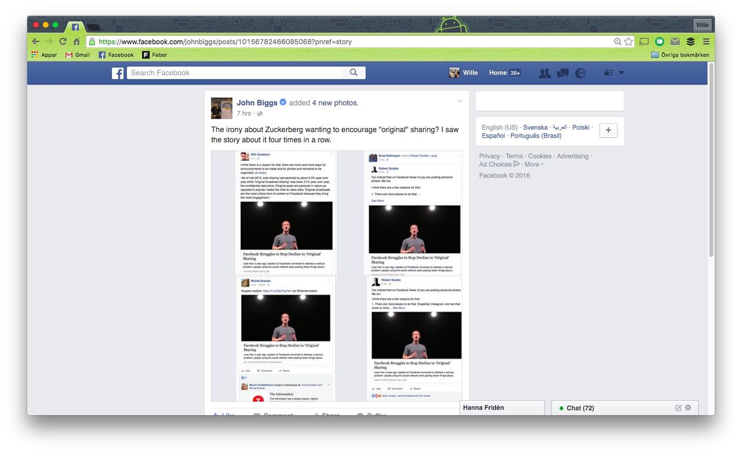This screenshot has height=454, width=742.
Task: Go back with the browser back arrow
Action: (x=36, y=42)
